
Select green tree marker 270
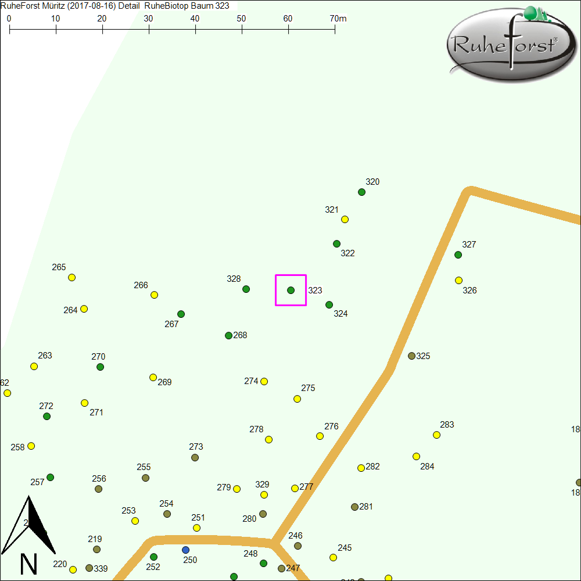(100, 367)
